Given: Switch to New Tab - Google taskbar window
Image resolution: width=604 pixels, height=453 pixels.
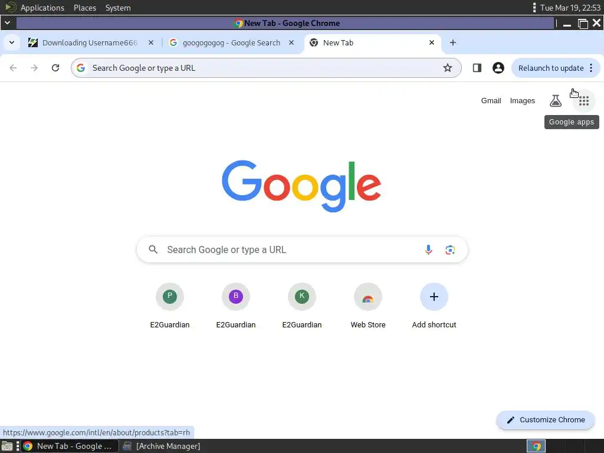Looking at the screenshot, I should [70, 446].
